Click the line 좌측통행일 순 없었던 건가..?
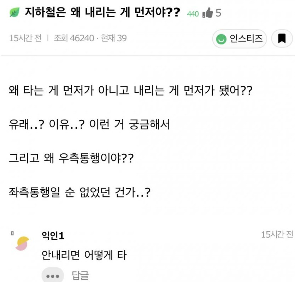This screenshot has height=282, width=295. pyautogui.click(x=80, y=192)
